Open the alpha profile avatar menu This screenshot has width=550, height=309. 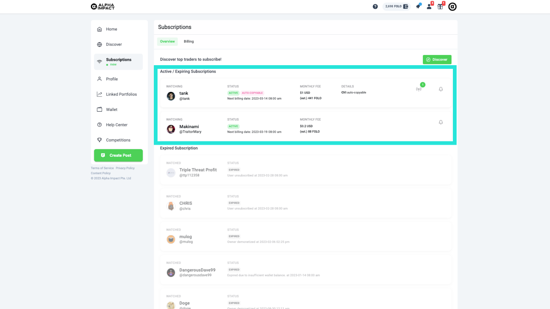452,7
